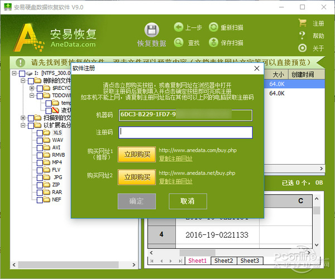Click the AneData application logo
This screenshot has width=335, height=279.
(29, 37)
